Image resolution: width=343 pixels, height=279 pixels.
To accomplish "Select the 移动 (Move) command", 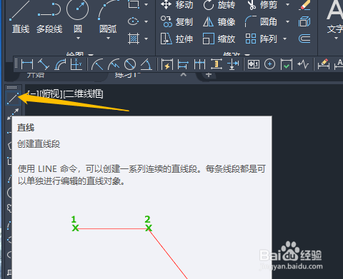I will pyautogui.click(x=177, y=5).
